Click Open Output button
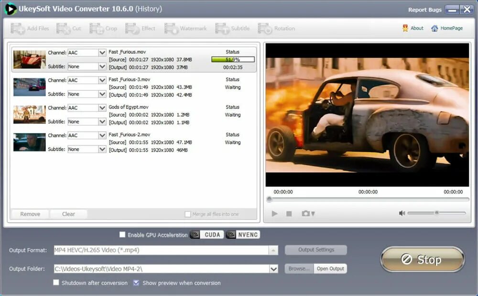The height and width of the screenshot is (296, 478). pos(330,269)
